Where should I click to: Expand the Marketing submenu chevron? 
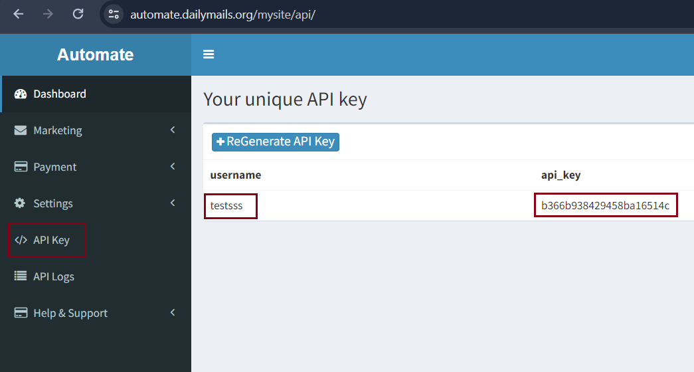173,130
